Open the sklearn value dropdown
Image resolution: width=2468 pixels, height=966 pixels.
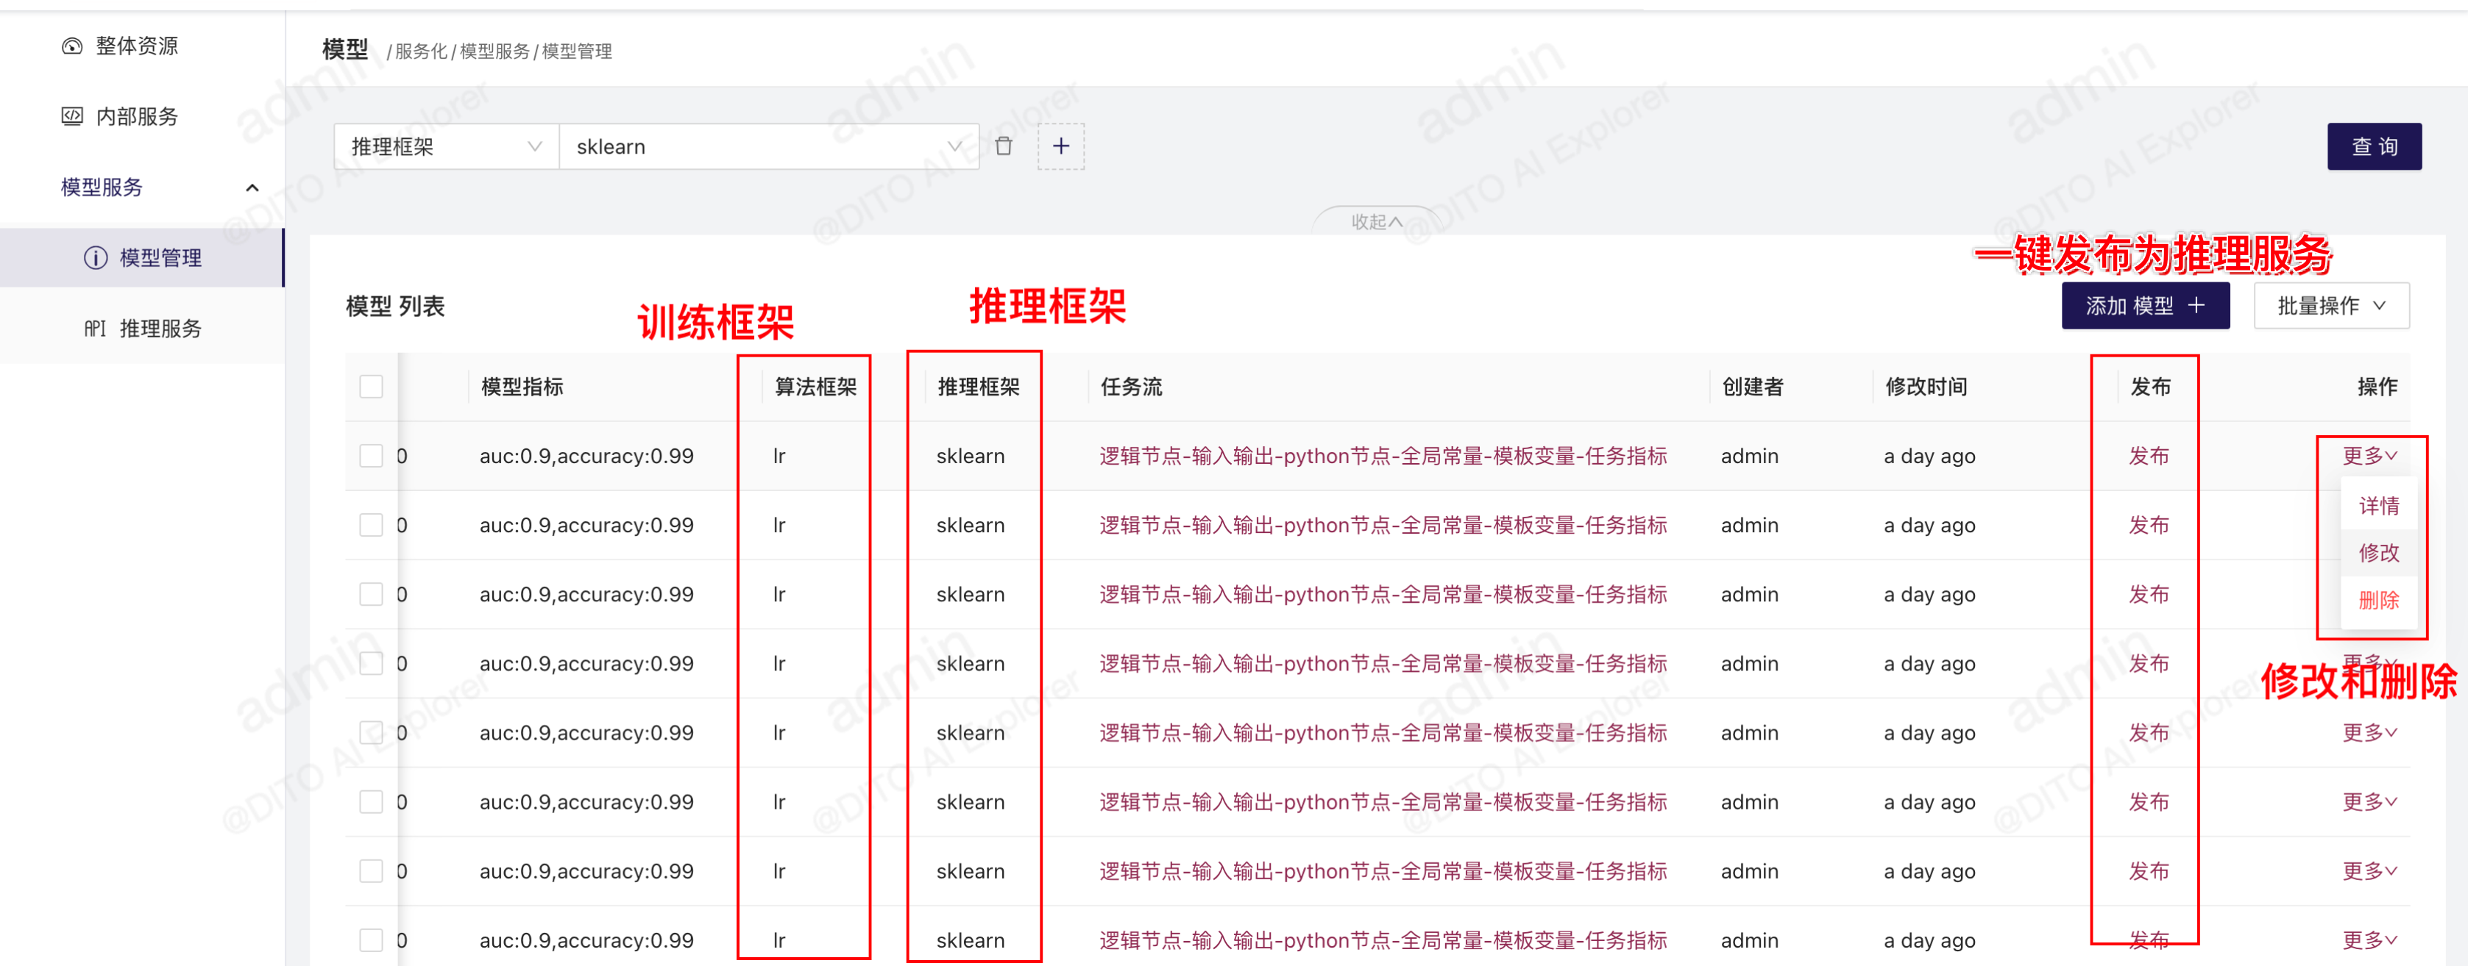point(768,146)
